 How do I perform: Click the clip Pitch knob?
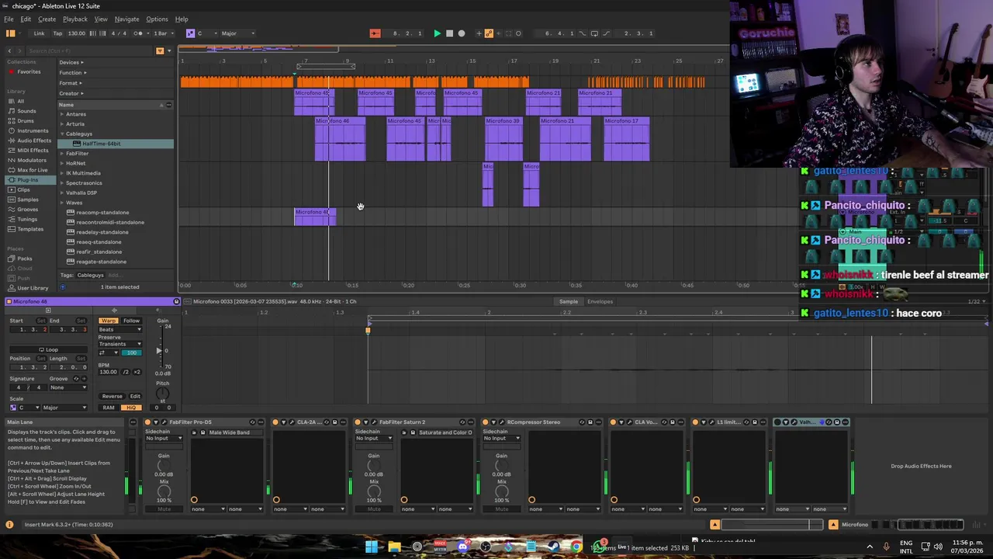[x=162, y=394]
